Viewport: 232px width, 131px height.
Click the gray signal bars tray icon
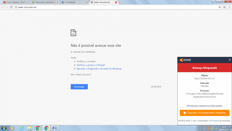point(216,128)
